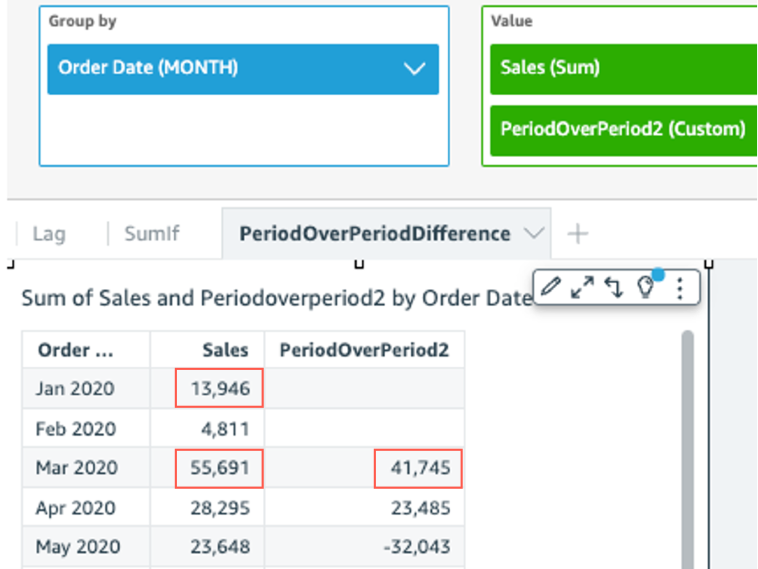Click the visual title text

(x=276, y=298)
